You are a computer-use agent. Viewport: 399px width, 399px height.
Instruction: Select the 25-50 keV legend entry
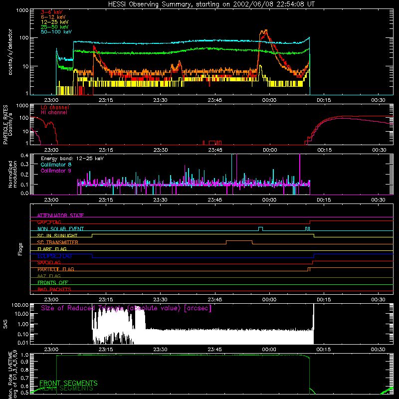pyautogui.click(x=55, y=27)
